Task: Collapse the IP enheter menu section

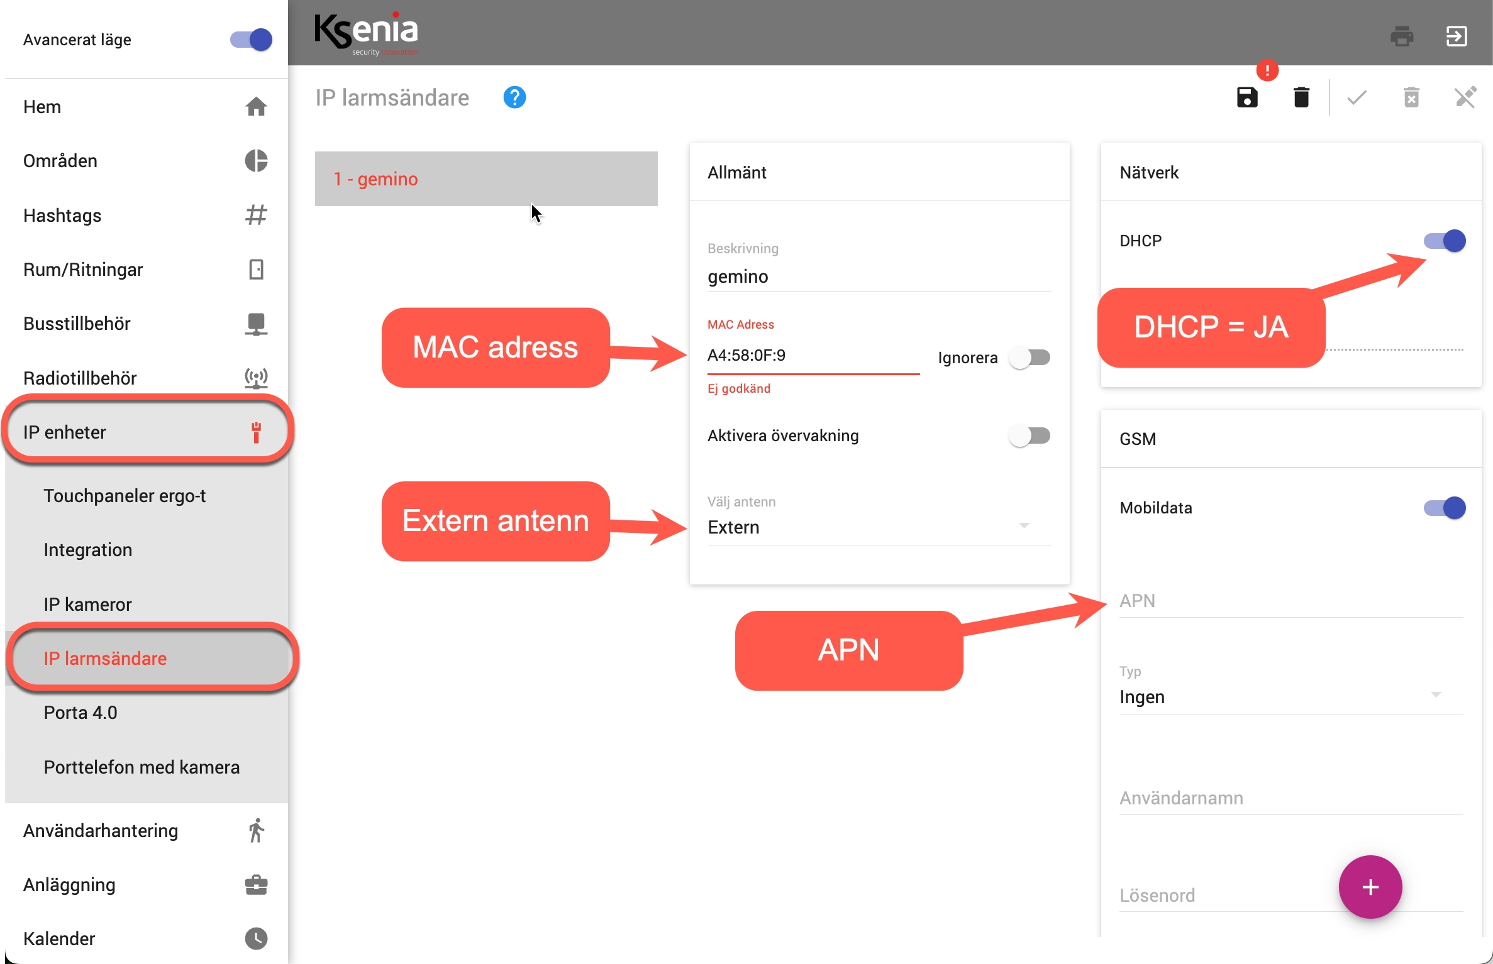Action: click(146, 432)
